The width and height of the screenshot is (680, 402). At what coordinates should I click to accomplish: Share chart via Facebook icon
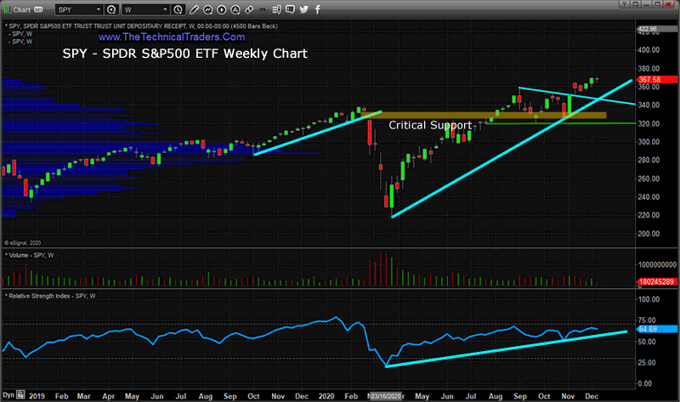click(317, 9)
